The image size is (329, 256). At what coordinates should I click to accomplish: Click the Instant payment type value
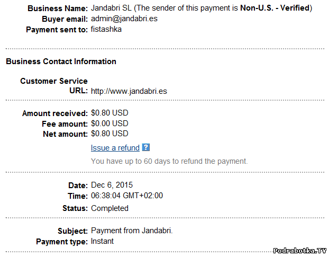[102, 241]
